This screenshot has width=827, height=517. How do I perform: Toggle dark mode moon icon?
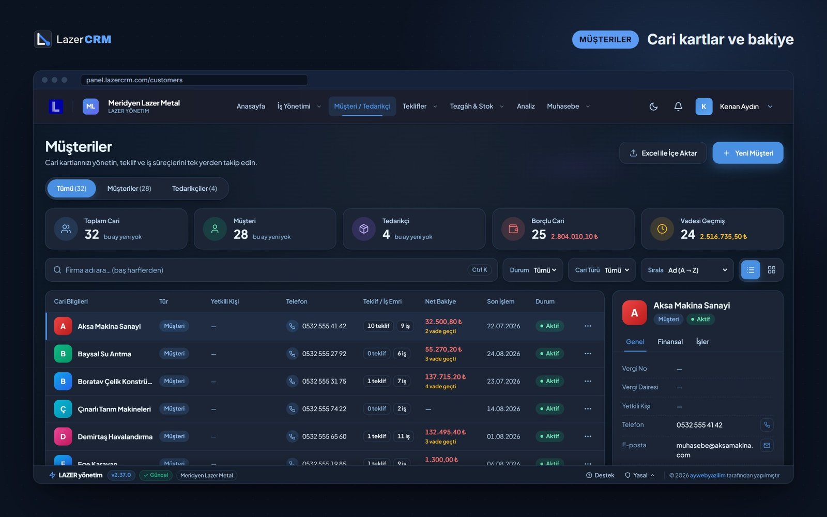coord(653,107)
